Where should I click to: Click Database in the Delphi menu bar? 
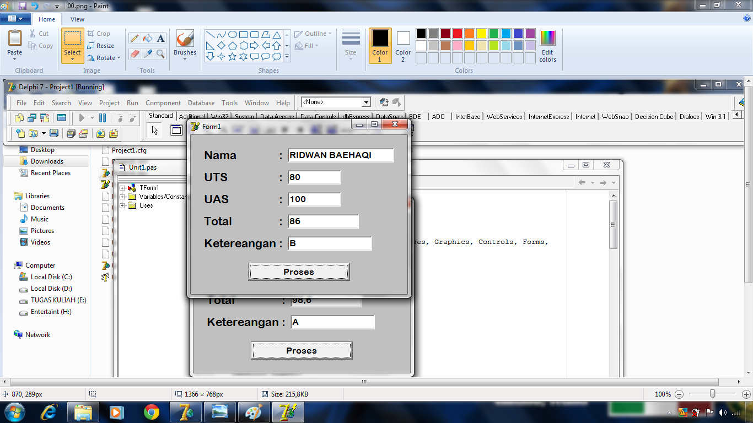coord(201,103)
